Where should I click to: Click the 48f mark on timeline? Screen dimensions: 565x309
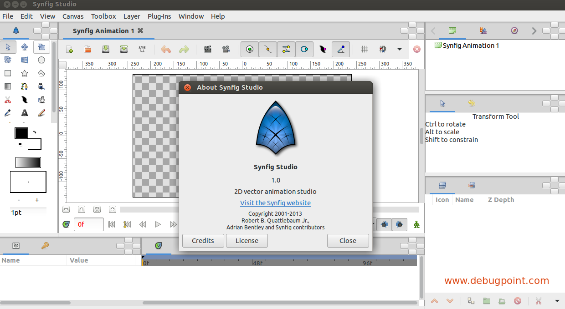click(257, 263)
